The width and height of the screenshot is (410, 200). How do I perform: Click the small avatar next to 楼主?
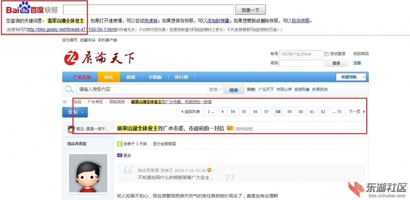click(x=71, y=129)
